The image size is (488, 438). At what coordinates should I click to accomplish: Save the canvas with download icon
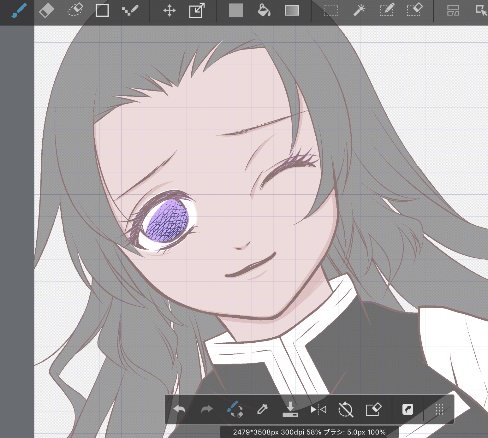point(290,409)
